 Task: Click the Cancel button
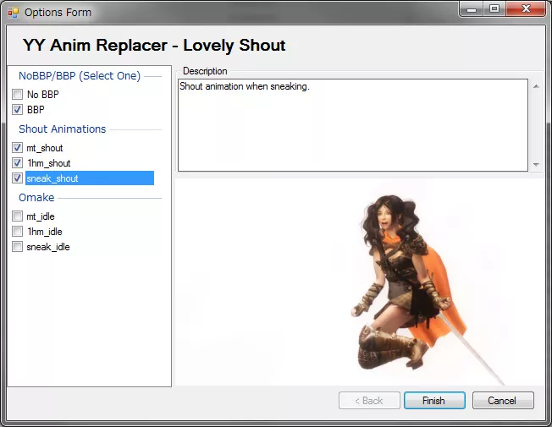(x=503, y=401)
